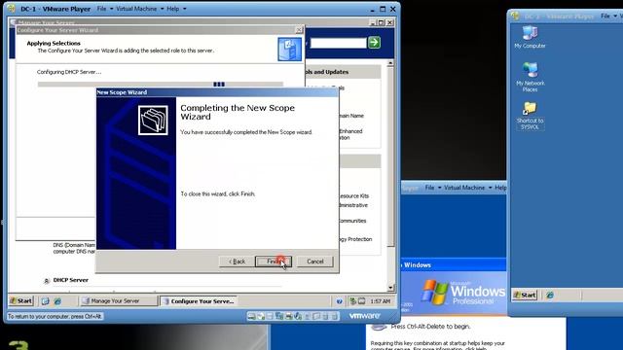Image resolution: width=623 pixels, height=350 pixels.
Task: Open File menu in right VMware window
Action: (605, 16)
